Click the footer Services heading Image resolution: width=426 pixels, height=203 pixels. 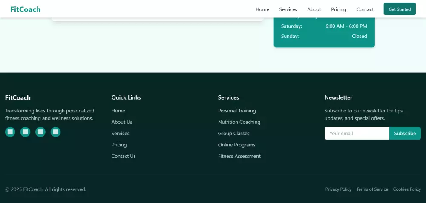coord(228,97)
